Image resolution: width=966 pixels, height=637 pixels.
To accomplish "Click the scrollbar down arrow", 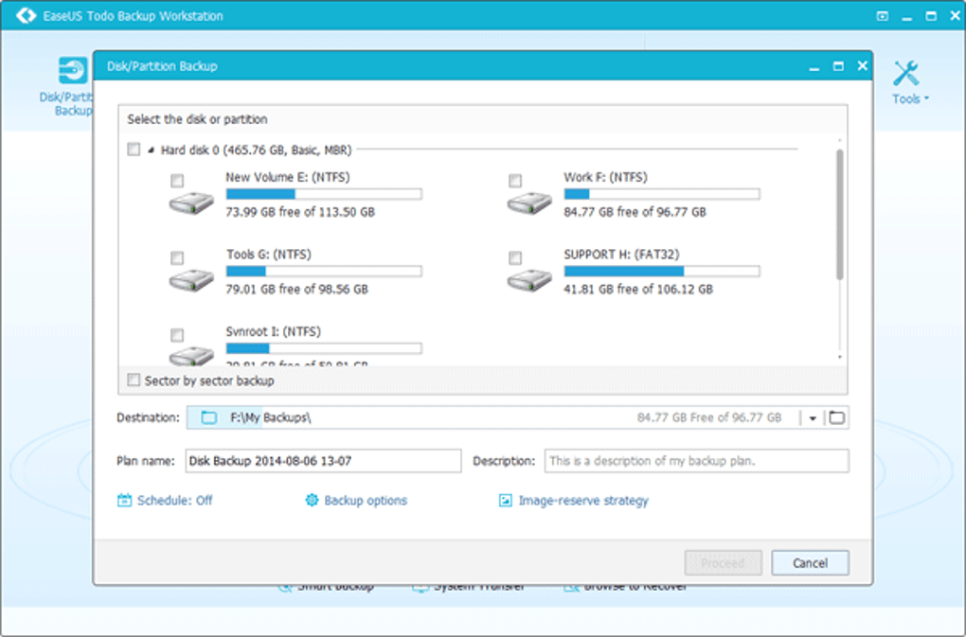I will (x=839, y=357).
